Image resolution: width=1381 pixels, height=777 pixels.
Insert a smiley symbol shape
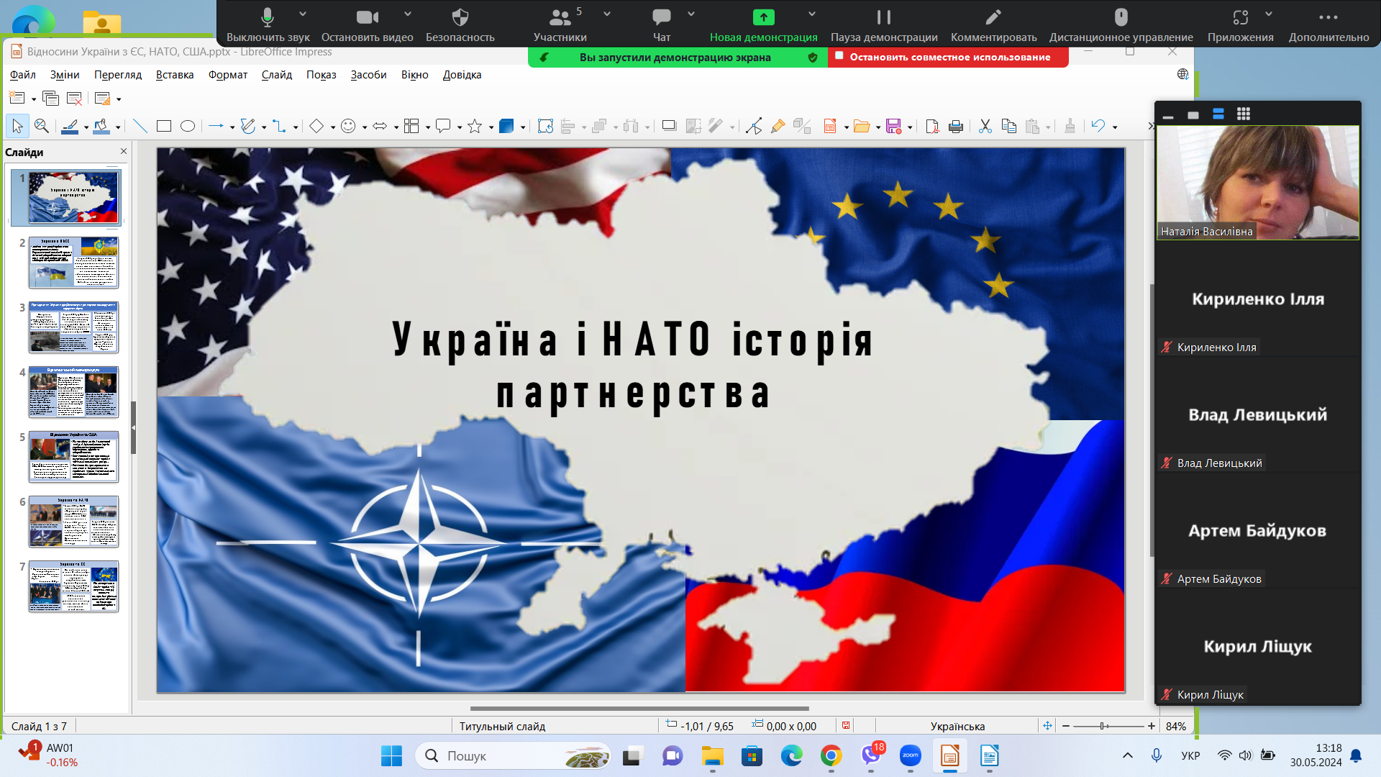[x=348, y=127]
